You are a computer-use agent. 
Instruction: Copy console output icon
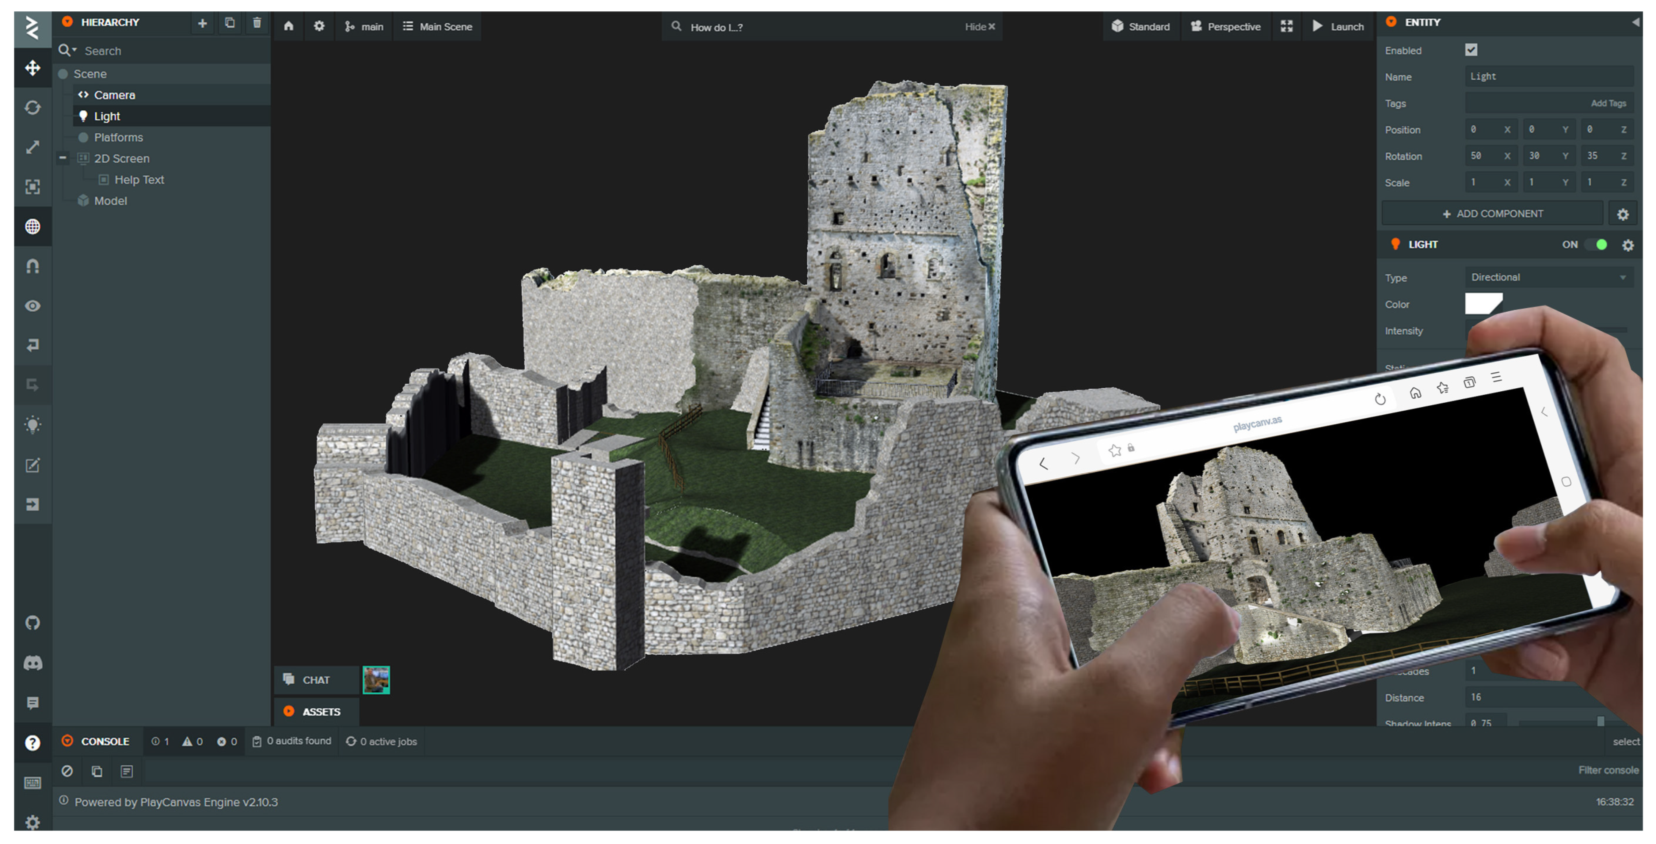[97, 771]
